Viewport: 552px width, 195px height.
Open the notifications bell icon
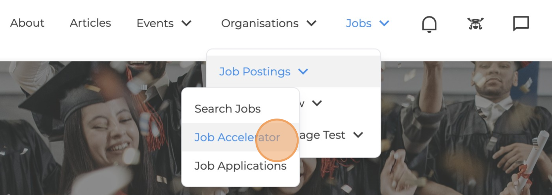(429, 24)
